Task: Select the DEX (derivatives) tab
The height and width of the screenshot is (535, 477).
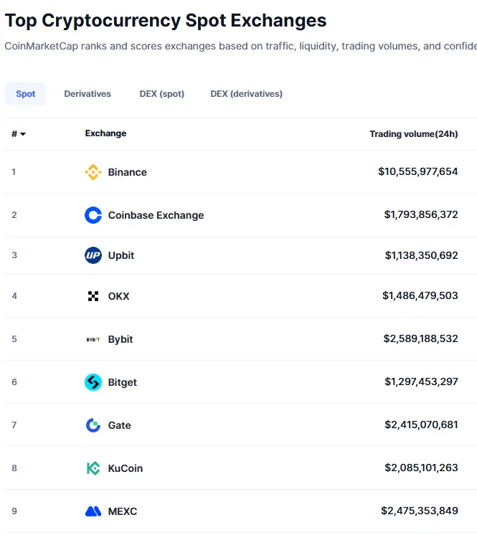Action: coord(246,94)
